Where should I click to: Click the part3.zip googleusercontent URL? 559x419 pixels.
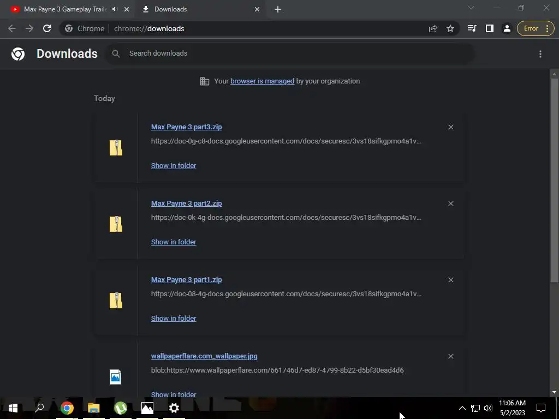(286, 141)
